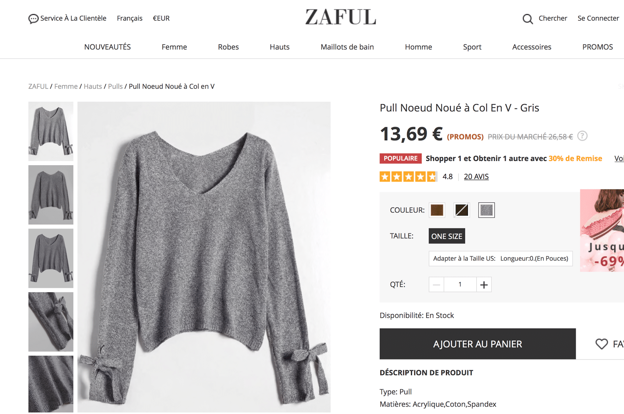Open the Femme navigation menu
The height and width of the screenshot is (414, 624).
coord(174,47)
